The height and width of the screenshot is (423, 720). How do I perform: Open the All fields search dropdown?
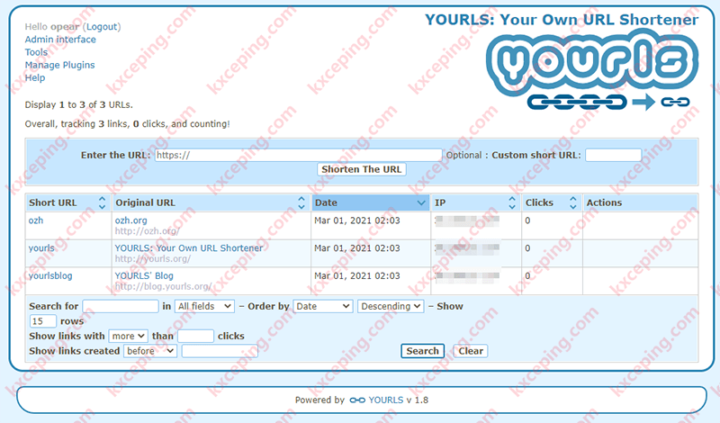coord(204,306)
